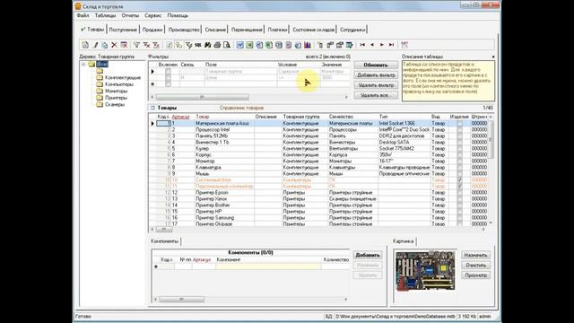Screen dimensions: 574x323
Task: Click down arrow of products table scrollbar
Action: [491, 223]
